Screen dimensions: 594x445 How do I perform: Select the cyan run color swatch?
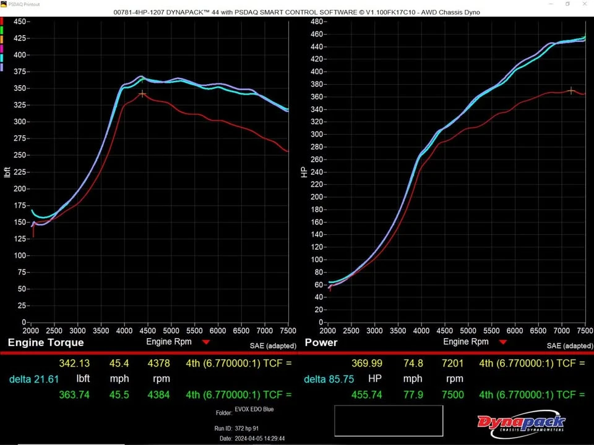tap(1, 58)
